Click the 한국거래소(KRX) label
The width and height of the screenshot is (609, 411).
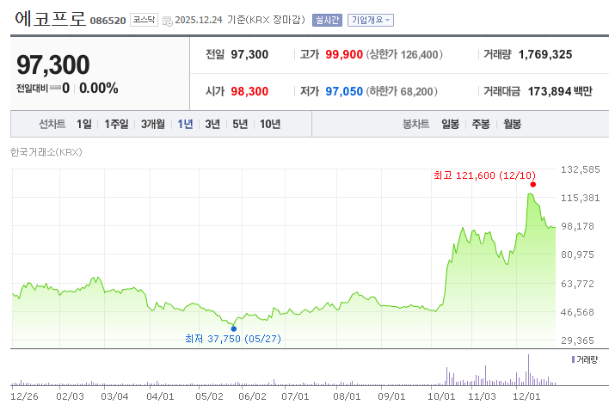pyautogui.click(x=46, y=152)
